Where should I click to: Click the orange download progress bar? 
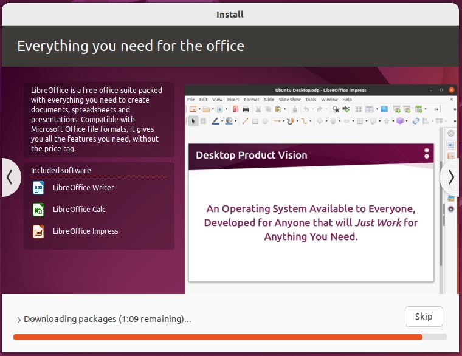pyautogui.click(x=230, y=337)
